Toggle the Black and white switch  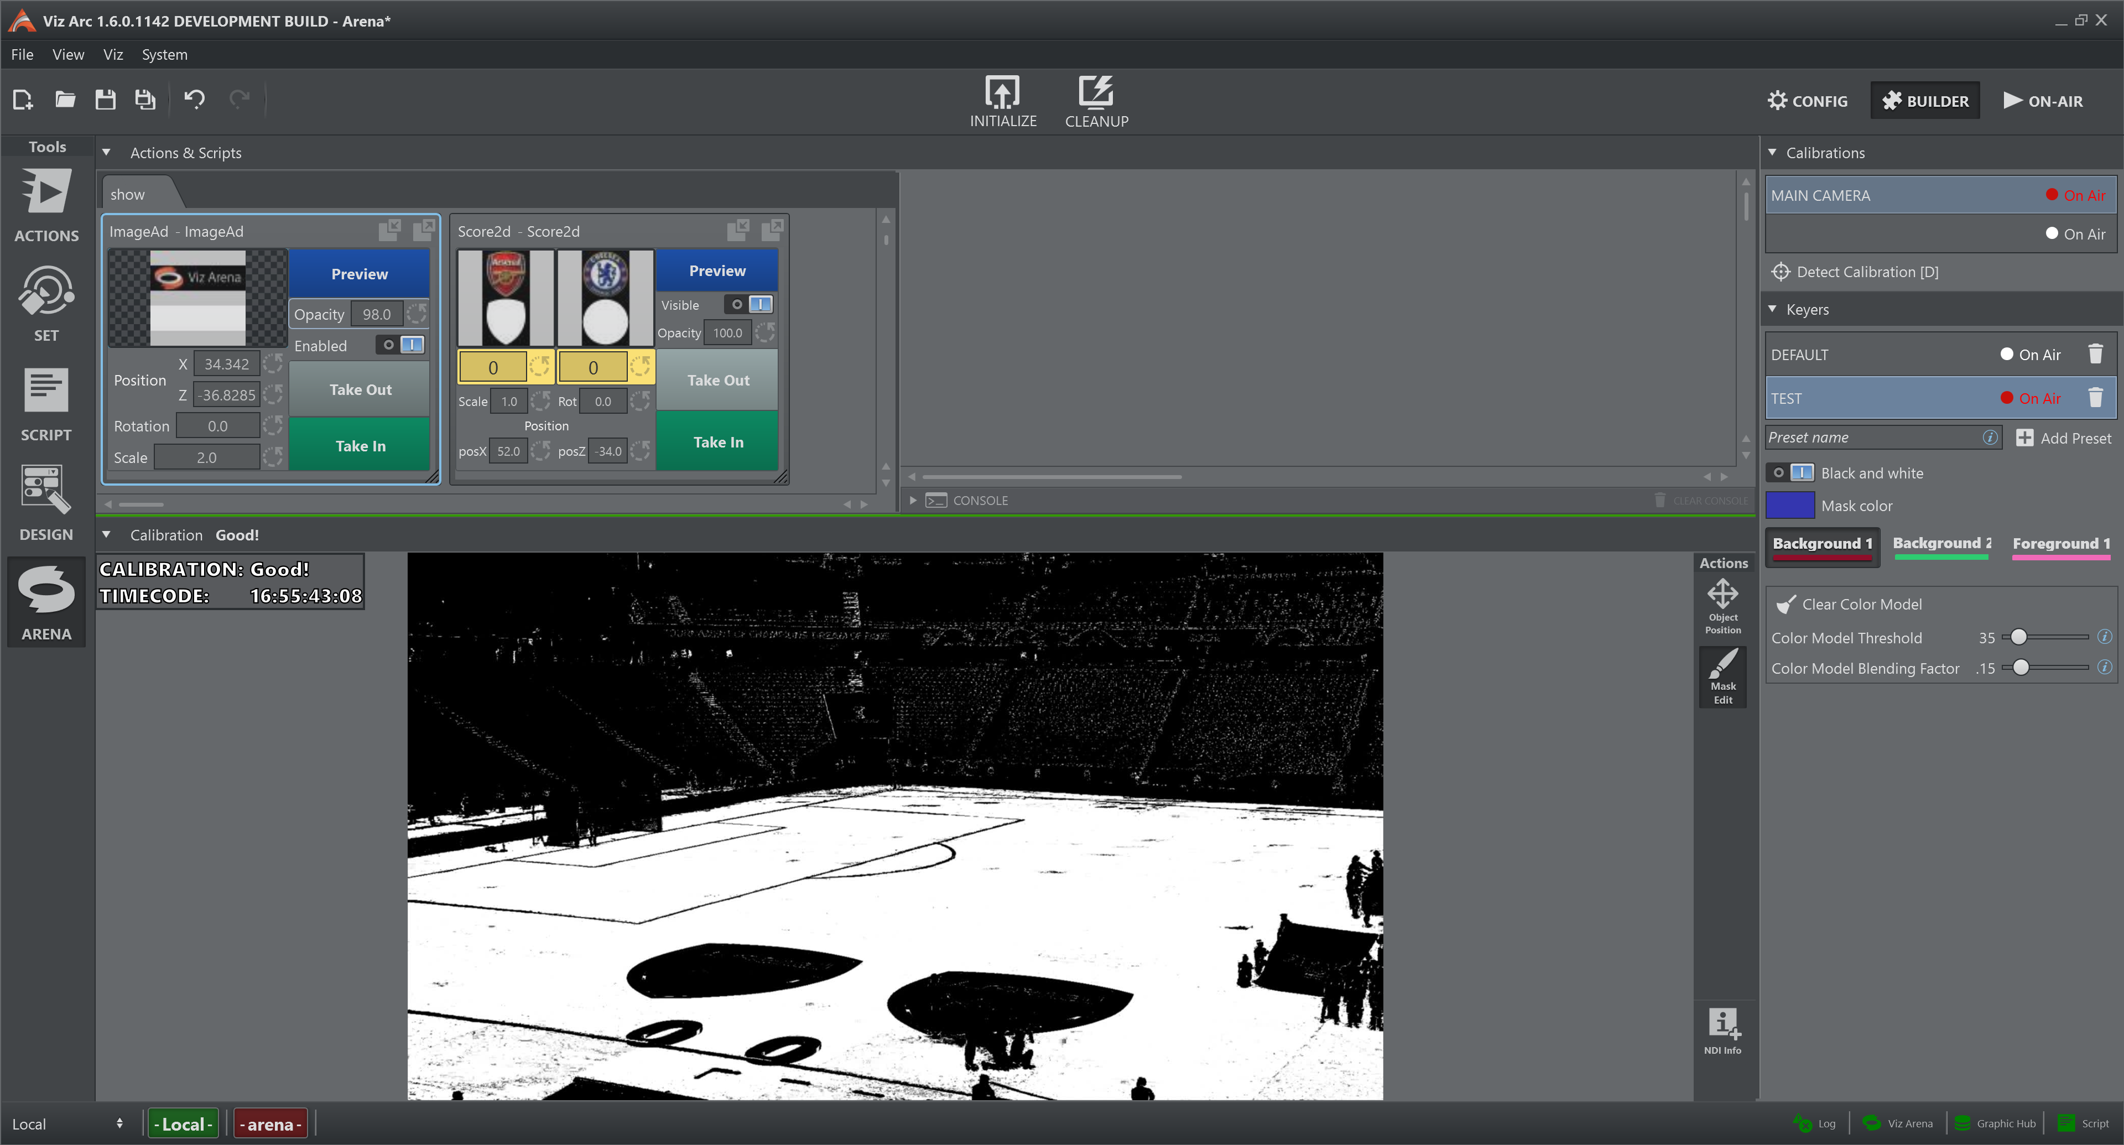(x=1790, y=473)
